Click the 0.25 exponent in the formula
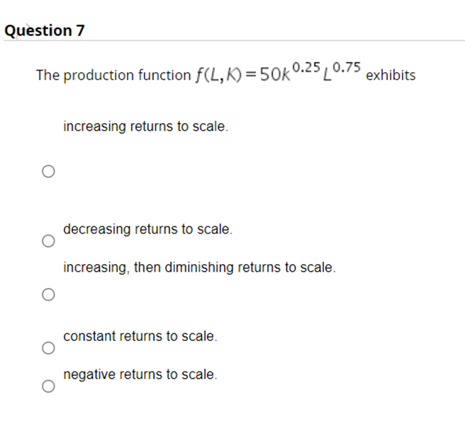 tap(306, 67)
